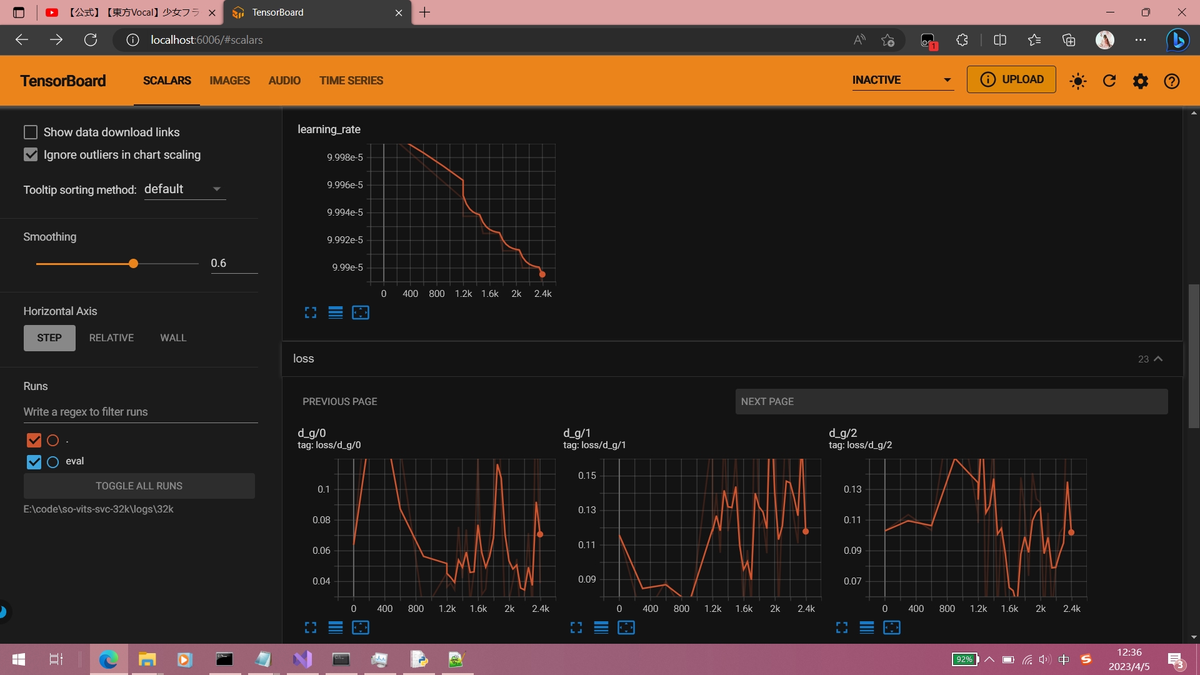This screenshot has height=675, width=1200.
Task: Switch to the IMAGES tab
Action: click(229, 81)
